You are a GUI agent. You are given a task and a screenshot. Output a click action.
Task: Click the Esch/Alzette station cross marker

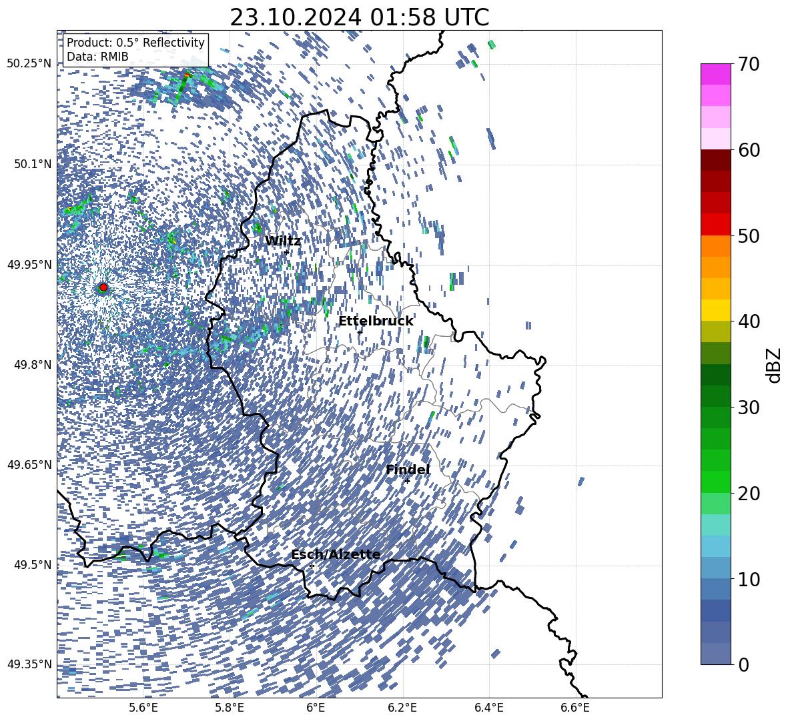pos(312,566)
